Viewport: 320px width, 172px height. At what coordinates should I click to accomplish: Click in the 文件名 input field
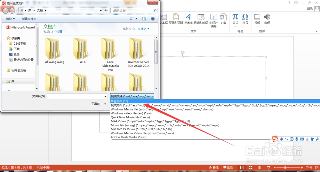point(75,96)
